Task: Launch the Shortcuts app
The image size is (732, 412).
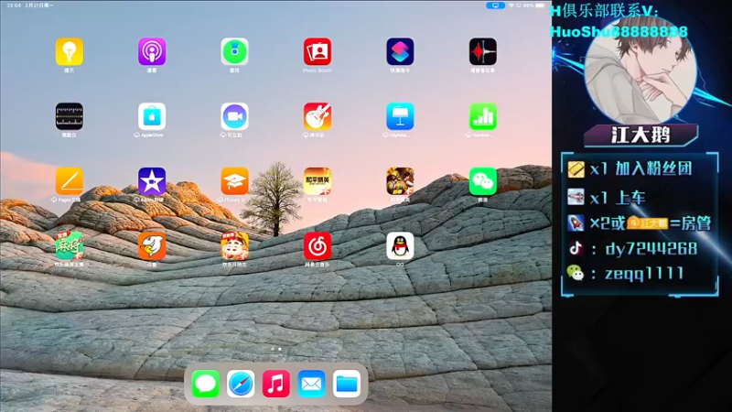Action: (400, 51)
